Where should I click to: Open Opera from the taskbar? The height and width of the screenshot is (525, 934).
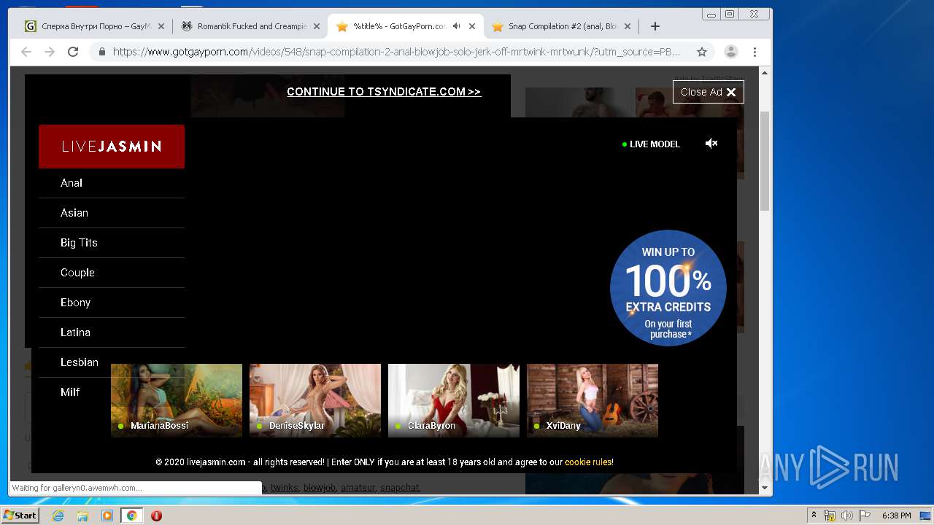(x=156, y=516)
